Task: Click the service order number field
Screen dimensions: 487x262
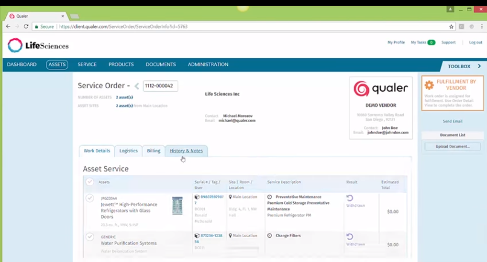Action: point(160,86)
